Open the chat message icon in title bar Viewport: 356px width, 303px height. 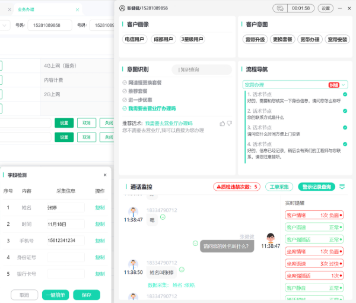[279, 8]
